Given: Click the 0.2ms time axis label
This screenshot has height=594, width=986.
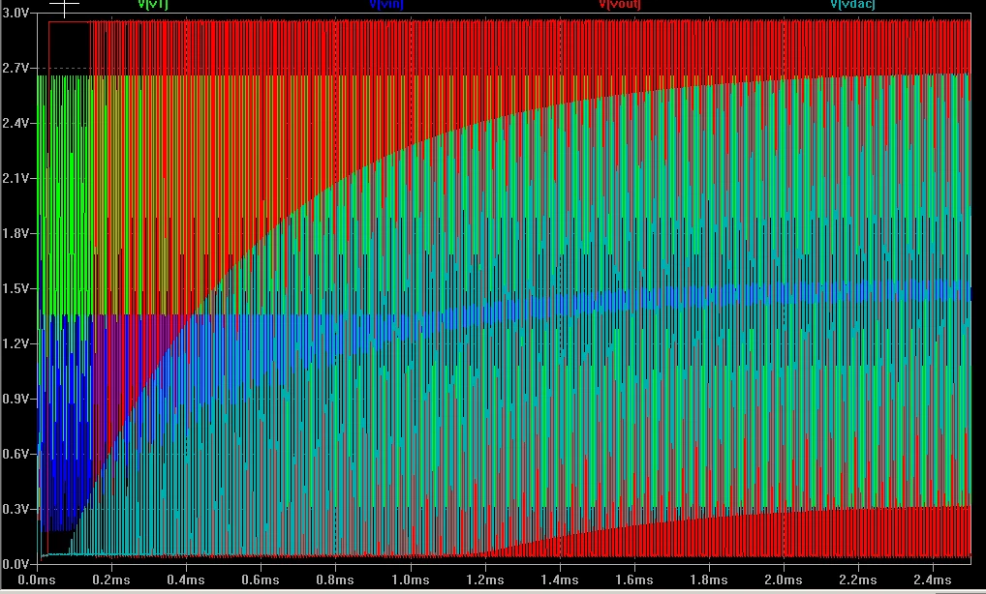Looking at the screenshot, I should point(112,579).
